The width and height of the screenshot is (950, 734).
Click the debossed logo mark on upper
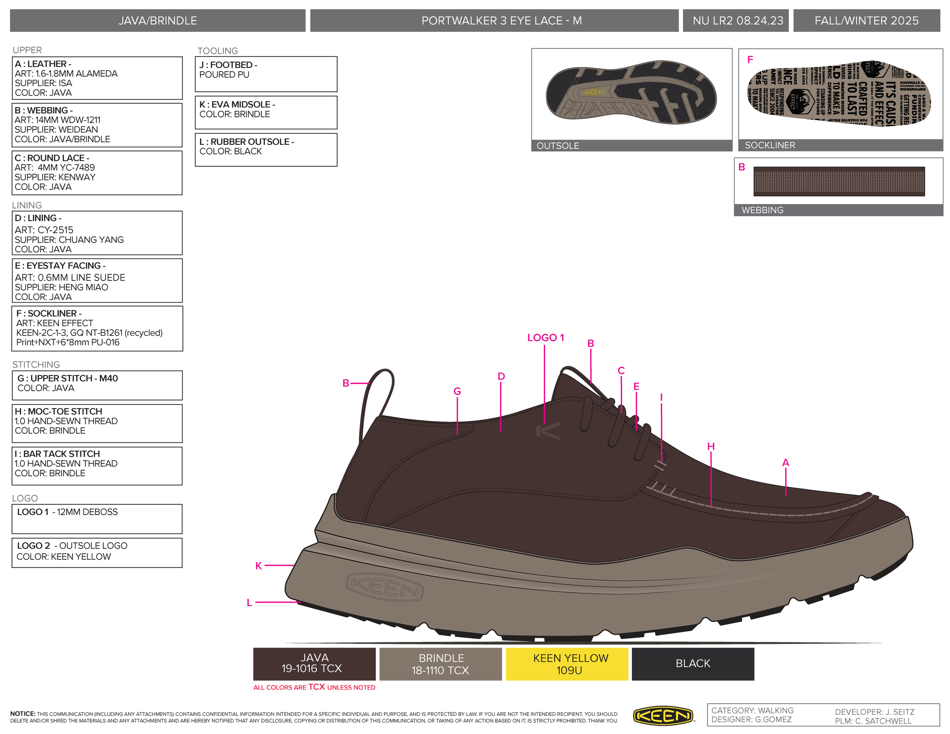[x=548, y=431]
